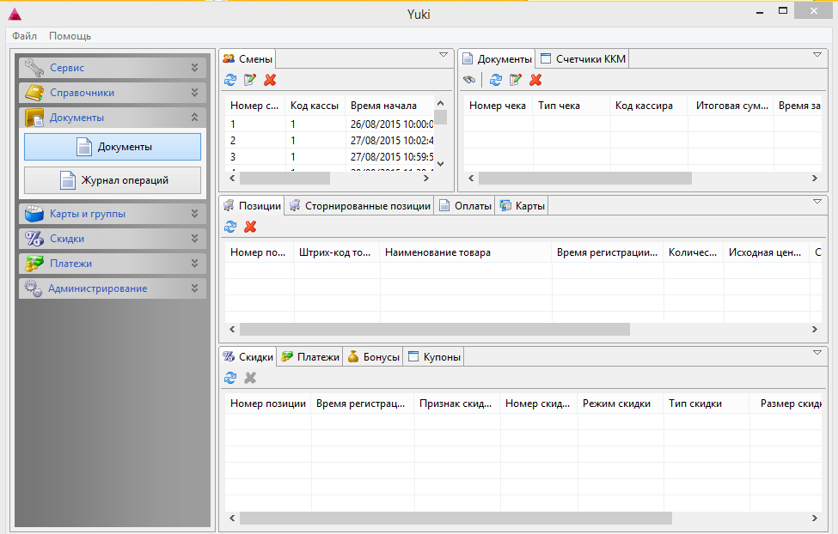Switch to the Сторнированные позиции tab

pyautogui.click(x=359, y=206)
